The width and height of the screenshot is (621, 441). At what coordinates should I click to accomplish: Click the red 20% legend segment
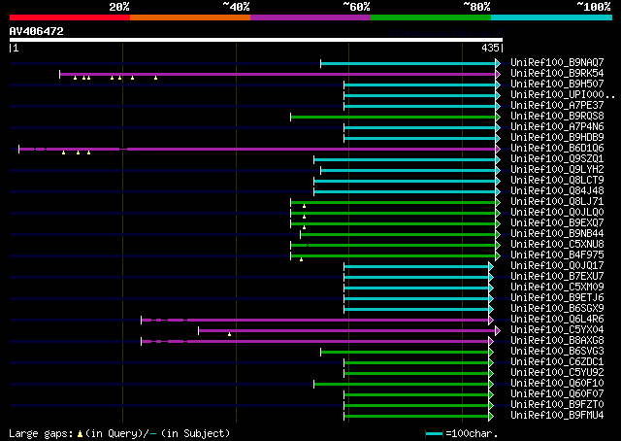tap(70, 17)
